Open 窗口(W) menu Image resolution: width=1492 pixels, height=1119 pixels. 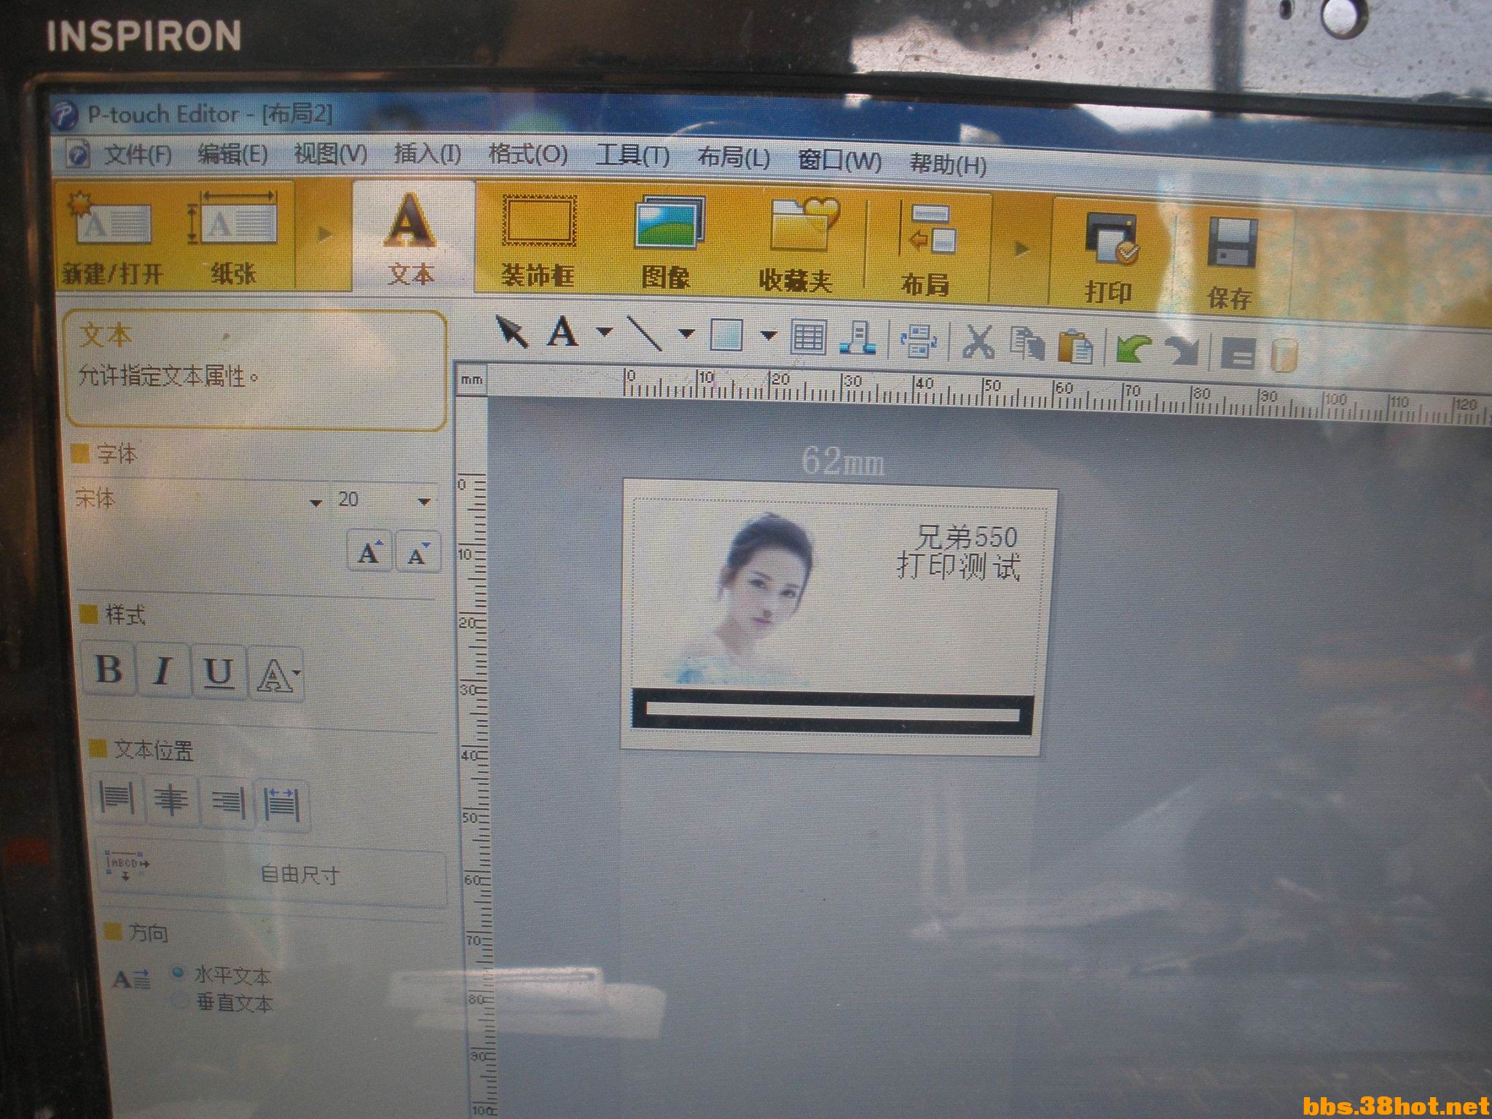pos(839,160)
